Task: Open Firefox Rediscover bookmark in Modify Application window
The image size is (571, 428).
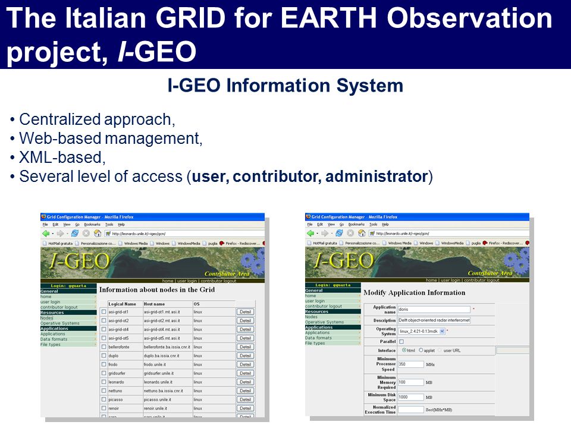Action: 503,243
